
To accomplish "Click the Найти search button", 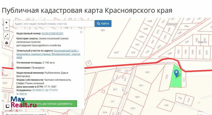I will click(x=103, y=24).
